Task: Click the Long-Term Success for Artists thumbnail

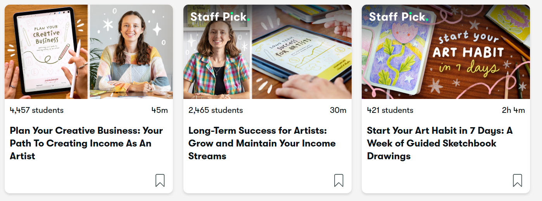Action: click(268, 52)
